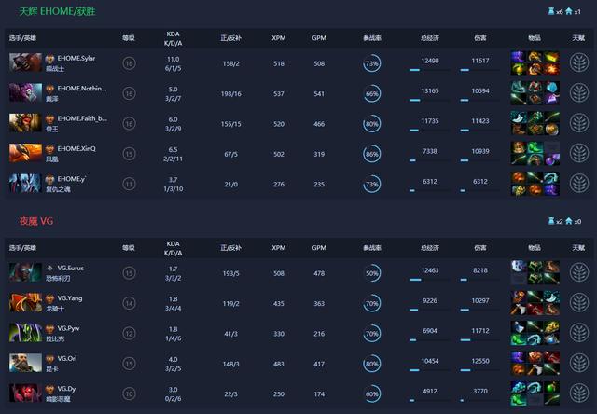Open player name VG.Dy
The image size is (597, 414).
pos(66,389)
